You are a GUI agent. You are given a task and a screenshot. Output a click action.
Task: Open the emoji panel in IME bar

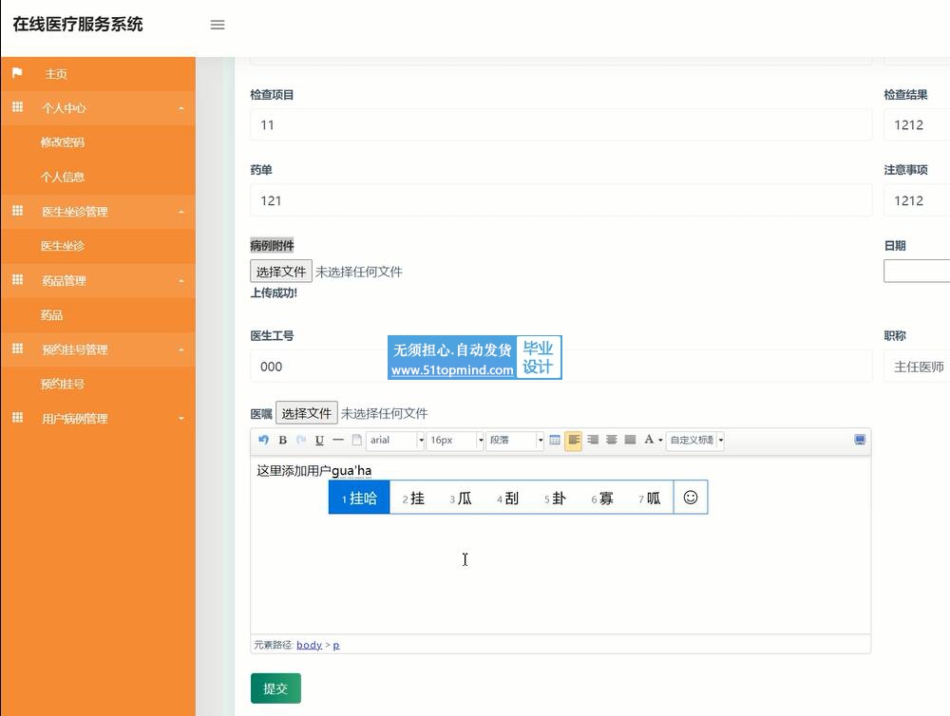coord(691,498)
